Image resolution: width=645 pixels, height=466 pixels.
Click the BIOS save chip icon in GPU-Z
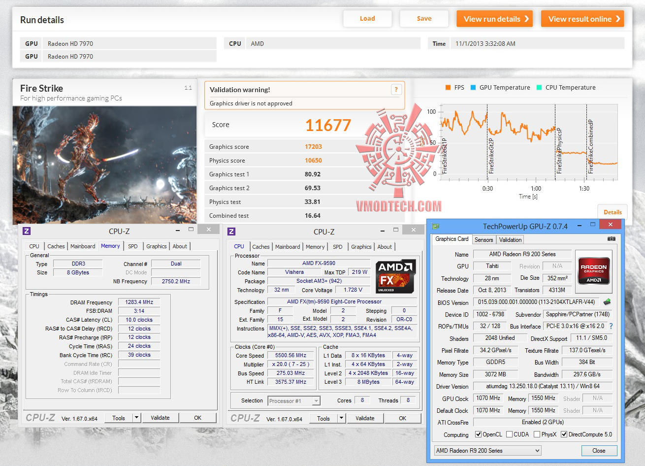point(607,302)
